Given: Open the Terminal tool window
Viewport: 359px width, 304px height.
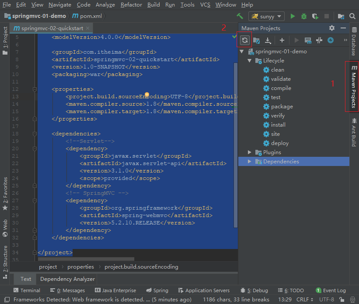Looking at the screenshot, I should (x=27, y=290).
